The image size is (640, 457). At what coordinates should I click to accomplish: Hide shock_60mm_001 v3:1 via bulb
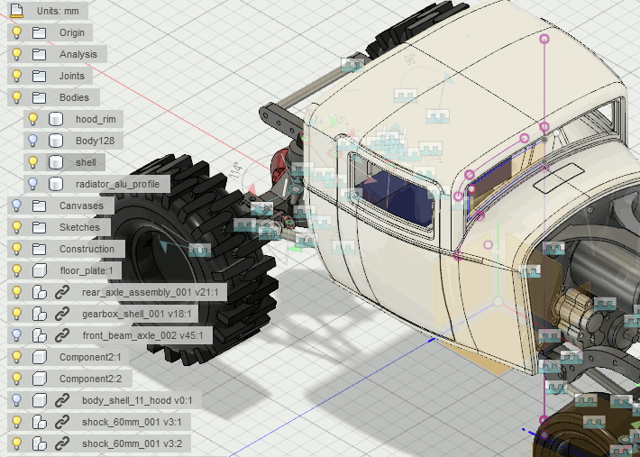point(17,422)
